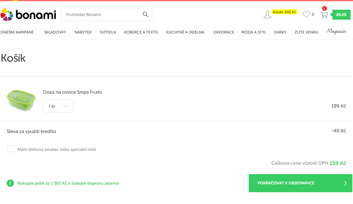This screenshot has height=204, width=353.
Task: Click the total price 159 Kč
Action: pos(338,163)
